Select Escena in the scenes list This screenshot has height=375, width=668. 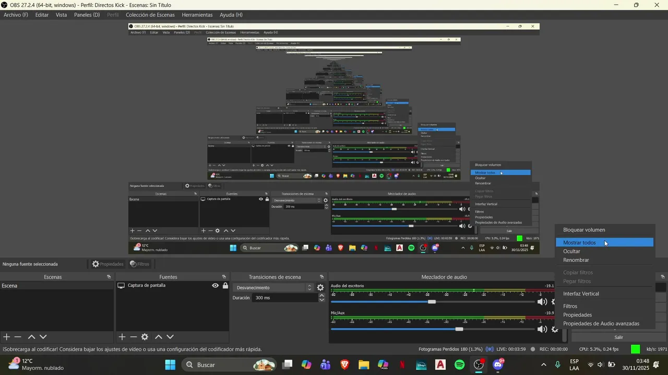click(x=56, y=285)
